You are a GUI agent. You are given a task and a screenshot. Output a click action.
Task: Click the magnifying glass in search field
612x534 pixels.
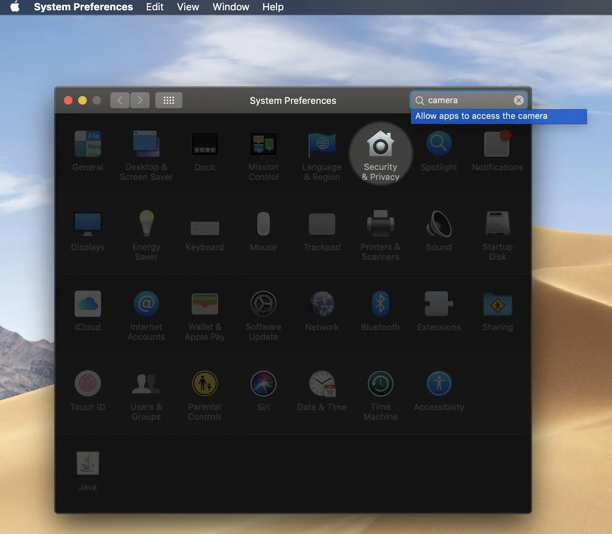420,100
